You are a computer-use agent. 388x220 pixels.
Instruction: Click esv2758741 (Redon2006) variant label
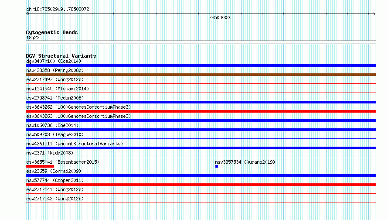point(55,98)
